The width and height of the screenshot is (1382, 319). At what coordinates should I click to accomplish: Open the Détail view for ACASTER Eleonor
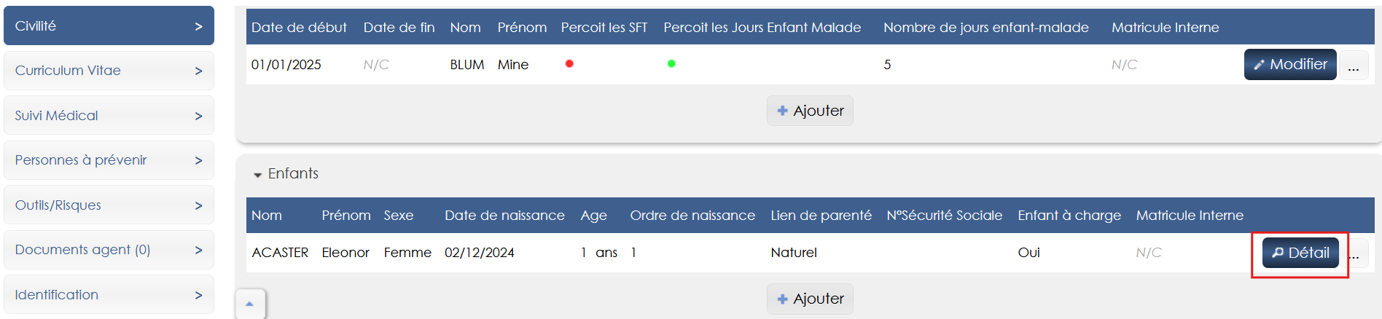[1300, 253]
